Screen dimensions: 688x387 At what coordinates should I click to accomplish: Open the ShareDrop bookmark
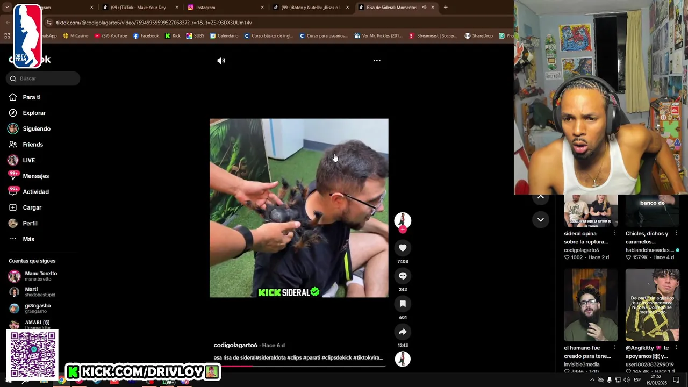click(478, 36)
